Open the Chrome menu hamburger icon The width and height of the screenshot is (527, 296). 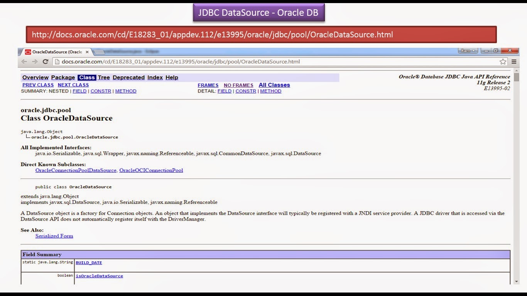click(x=514, y=62)
